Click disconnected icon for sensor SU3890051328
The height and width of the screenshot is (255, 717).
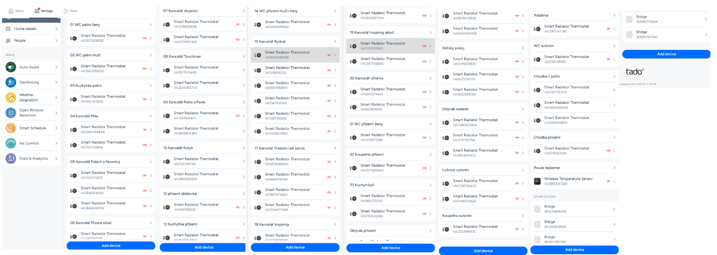coord(608,181)
